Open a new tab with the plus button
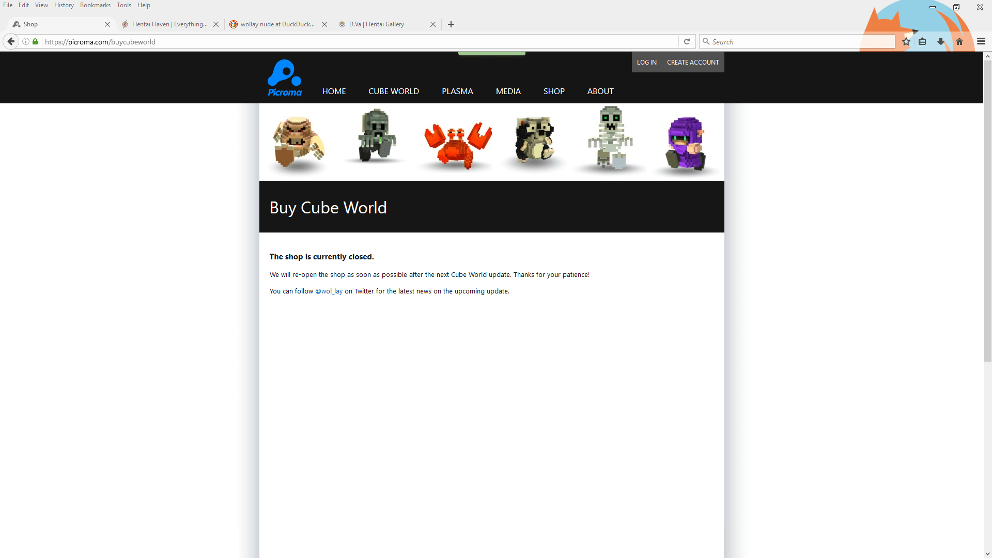 (x=451, y=24)
